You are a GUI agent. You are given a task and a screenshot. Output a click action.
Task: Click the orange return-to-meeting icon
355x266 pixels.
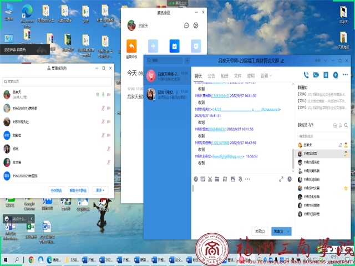tap(131, 46)
